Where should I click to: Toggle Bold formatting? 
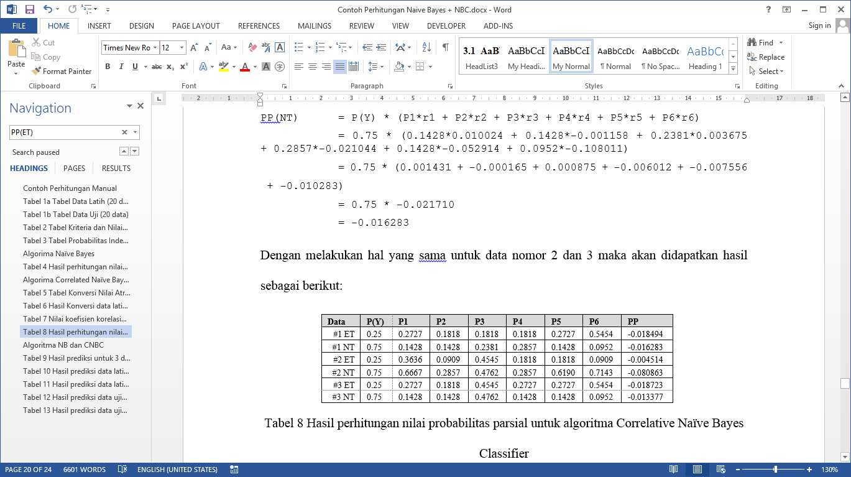point(108,67)
